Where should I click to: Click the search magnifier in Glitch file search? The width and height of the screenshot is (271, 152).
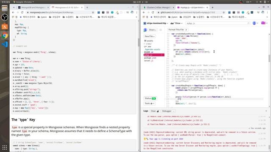tap(248, 23)
